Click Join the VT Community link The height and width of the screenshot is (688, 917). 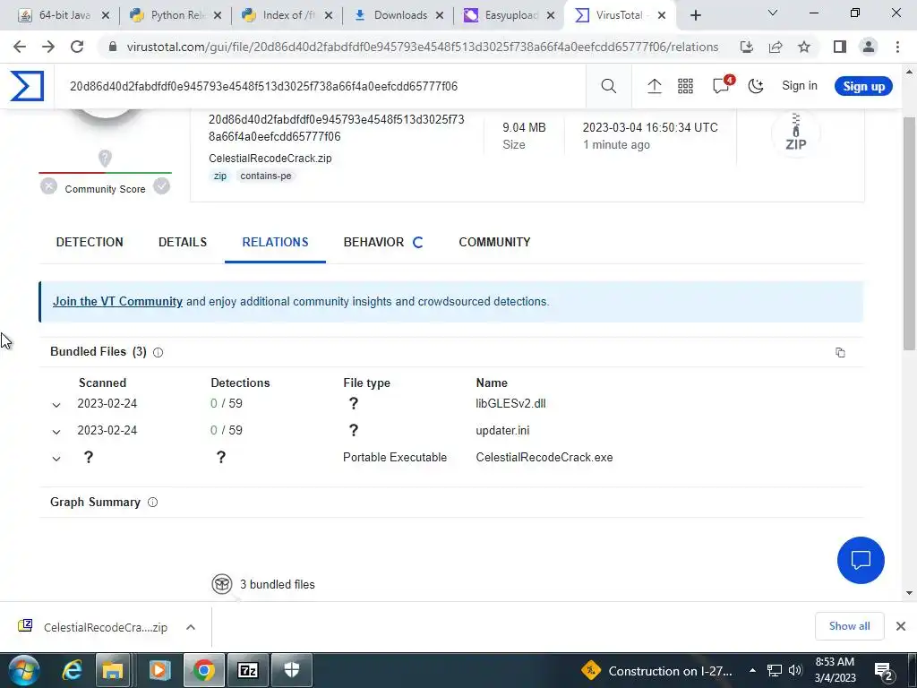click(117, 301)
